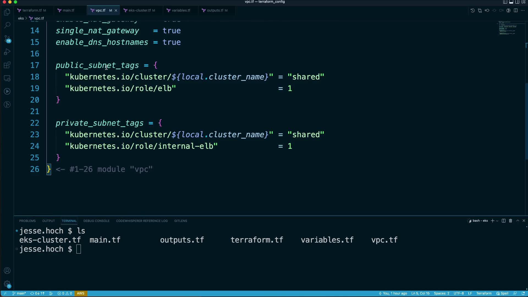Image resolution: width=528 pixels, height=297 pixels.
Task: Maximize terminal panel with chevron up
Action: (x=518, y=221)
